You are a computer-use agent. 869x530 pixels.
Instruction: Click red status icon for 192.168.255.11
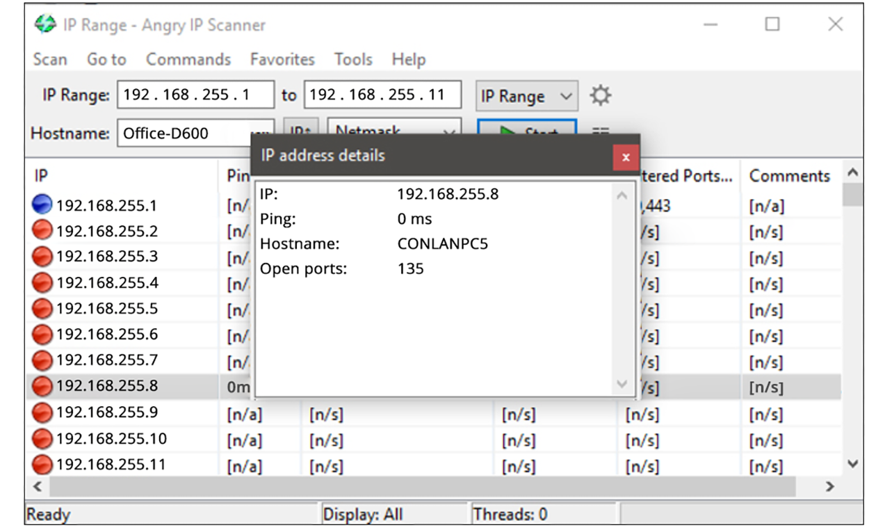coord(42,464)
